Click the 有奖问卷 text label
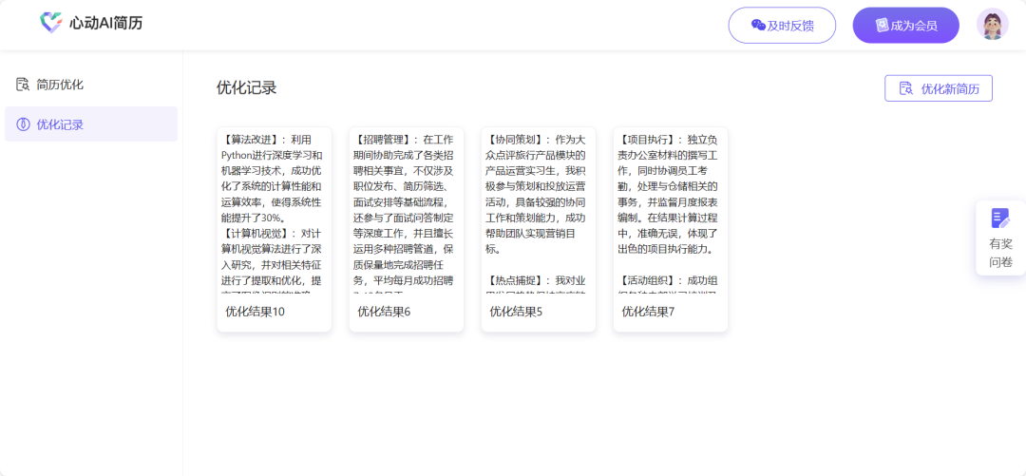Screen dimensions: 1026x476 [x=1000, y=253]
